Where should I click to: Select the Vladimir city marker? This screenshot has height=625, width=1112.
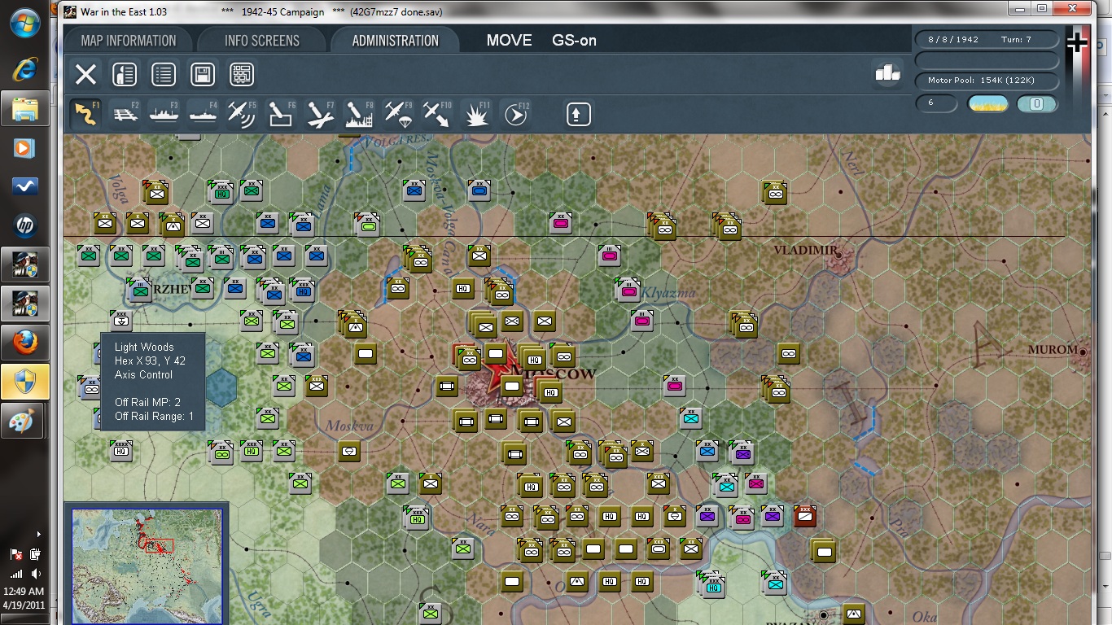(x=838, y=255)
